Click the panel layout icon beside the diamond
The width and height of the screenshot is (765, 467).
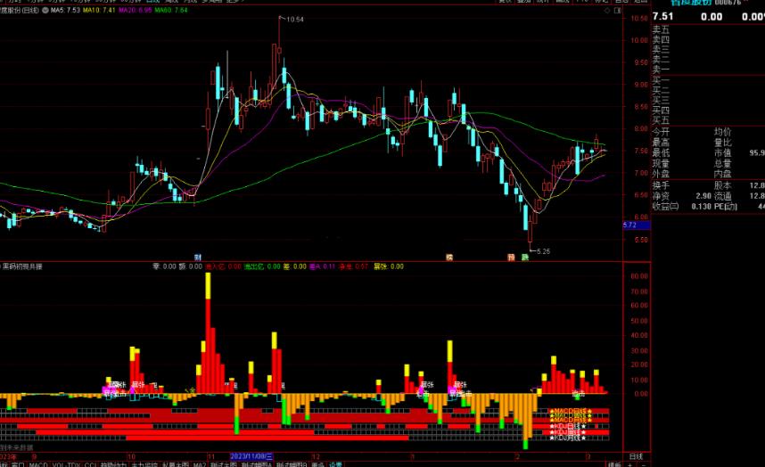click(618, 10)
